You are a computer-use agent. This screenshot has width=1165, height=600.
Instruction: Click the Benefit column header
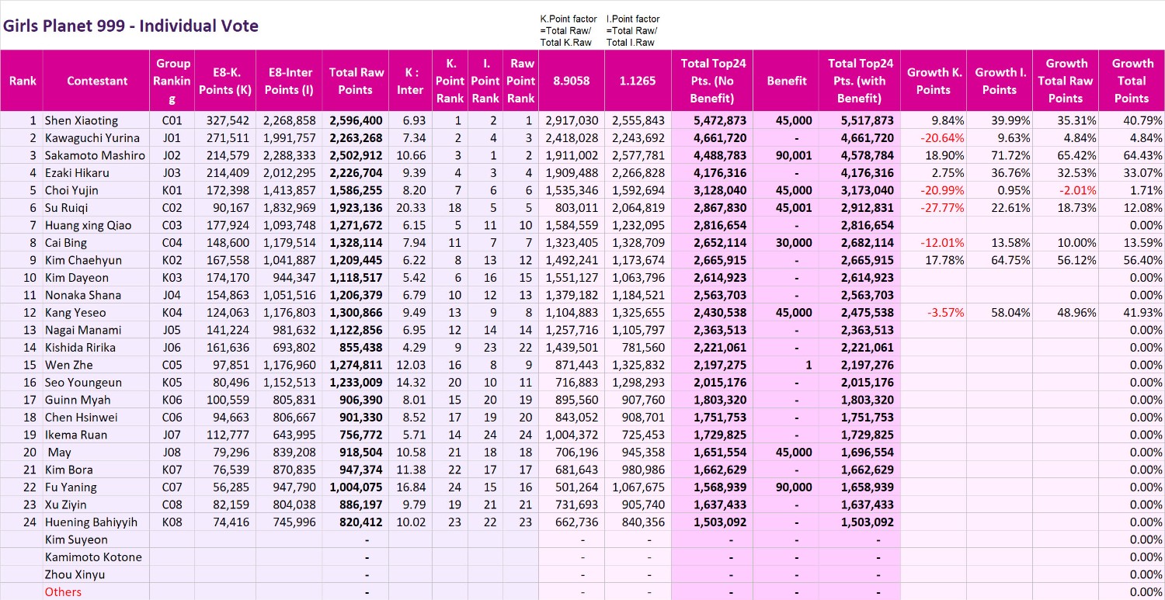point(786,81)
